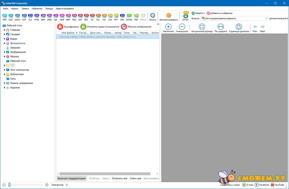Choose DOCX conversion format icon

click(17, 17)
